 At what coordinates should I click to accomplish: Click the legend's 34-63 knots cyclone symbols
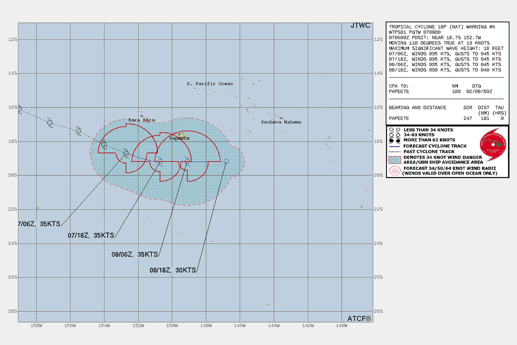pos(395,135)
